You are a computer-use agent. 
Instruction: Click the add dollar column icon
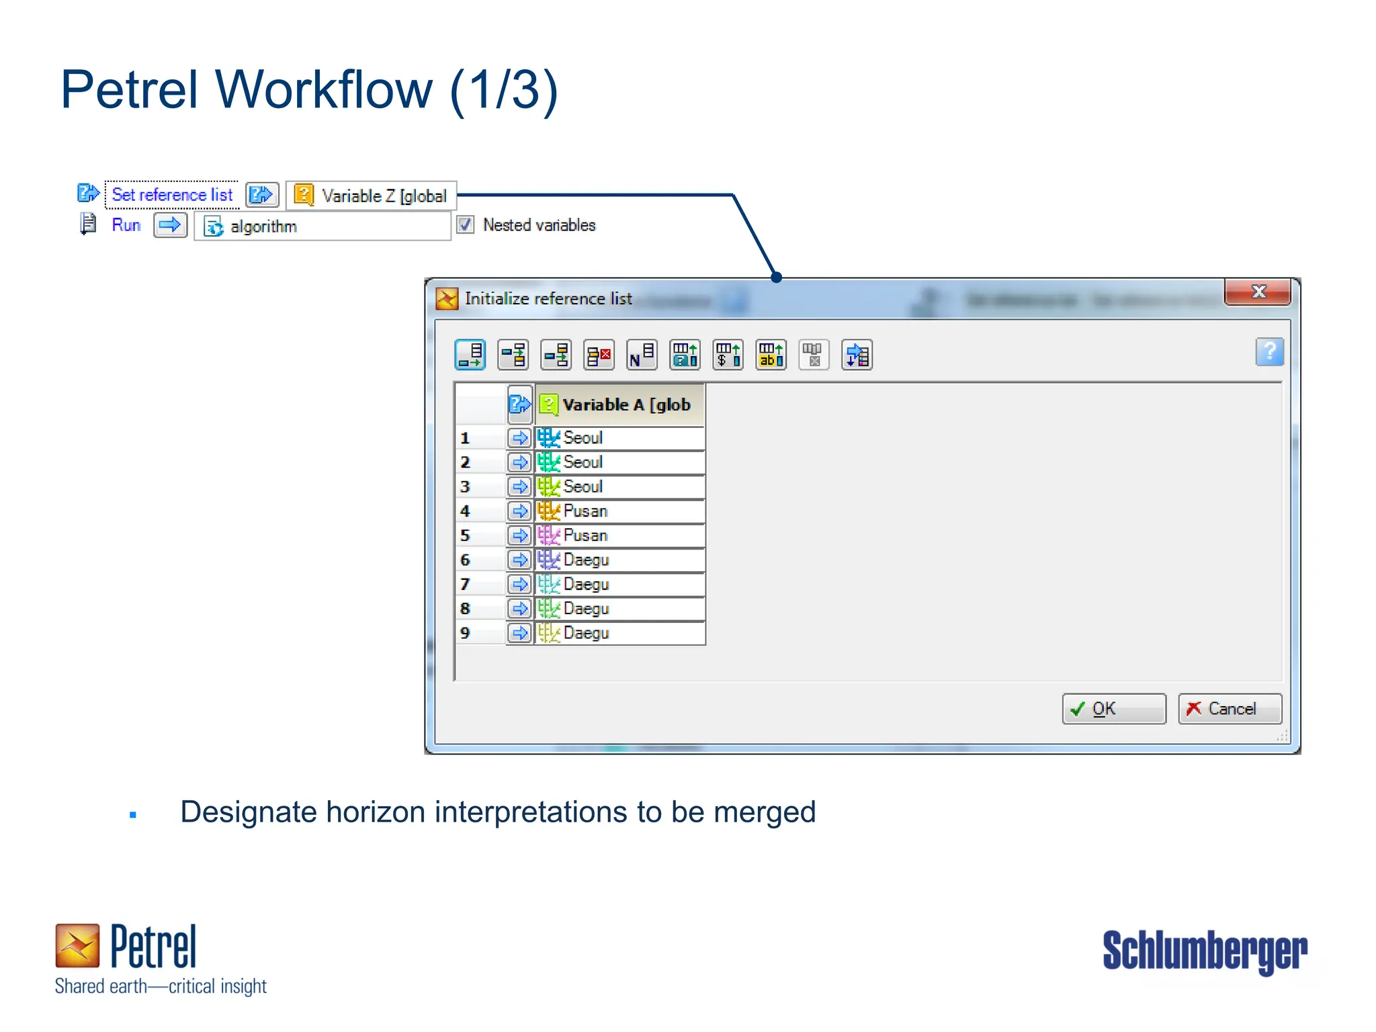(x=728, y=354)
